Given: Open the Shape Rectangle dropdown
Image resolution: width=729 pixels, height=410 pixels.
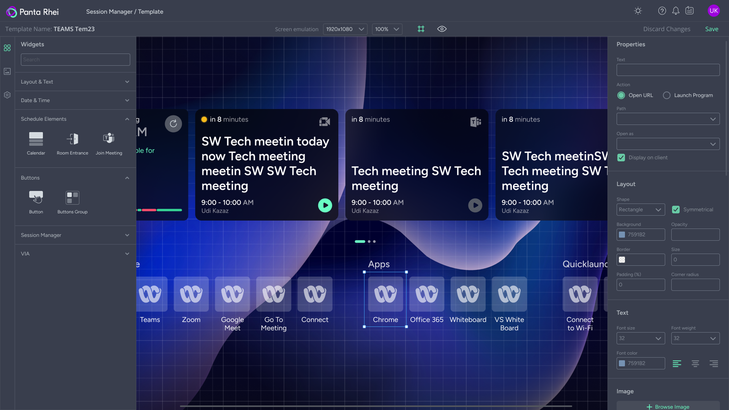Looking at the screenshot, I should click(641, 210).
